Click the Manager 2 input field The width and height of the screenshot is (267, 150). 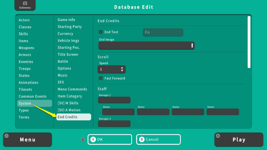click(x=114, y=124)
